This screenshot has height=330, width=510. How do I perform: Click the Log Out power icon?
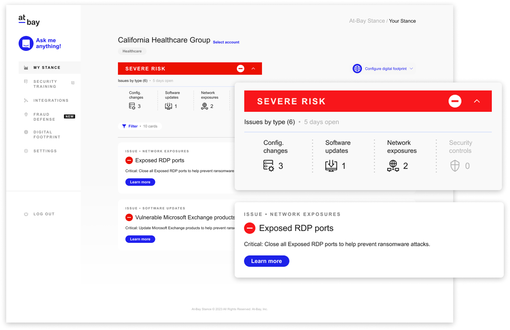(x=26, y=214)
